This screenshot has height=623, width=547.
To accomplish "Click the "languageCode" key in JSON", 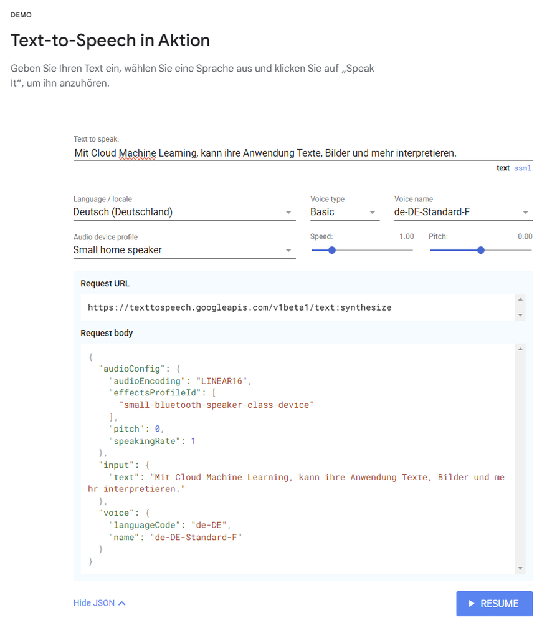I will click(145, 525).
